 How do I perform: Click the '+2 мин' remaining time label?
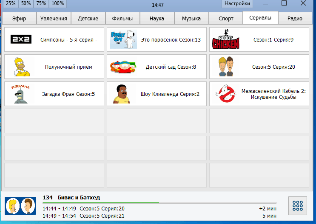(268, 209)
